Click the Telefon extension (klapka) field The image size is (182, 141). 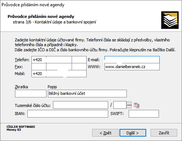click(79, 60)
